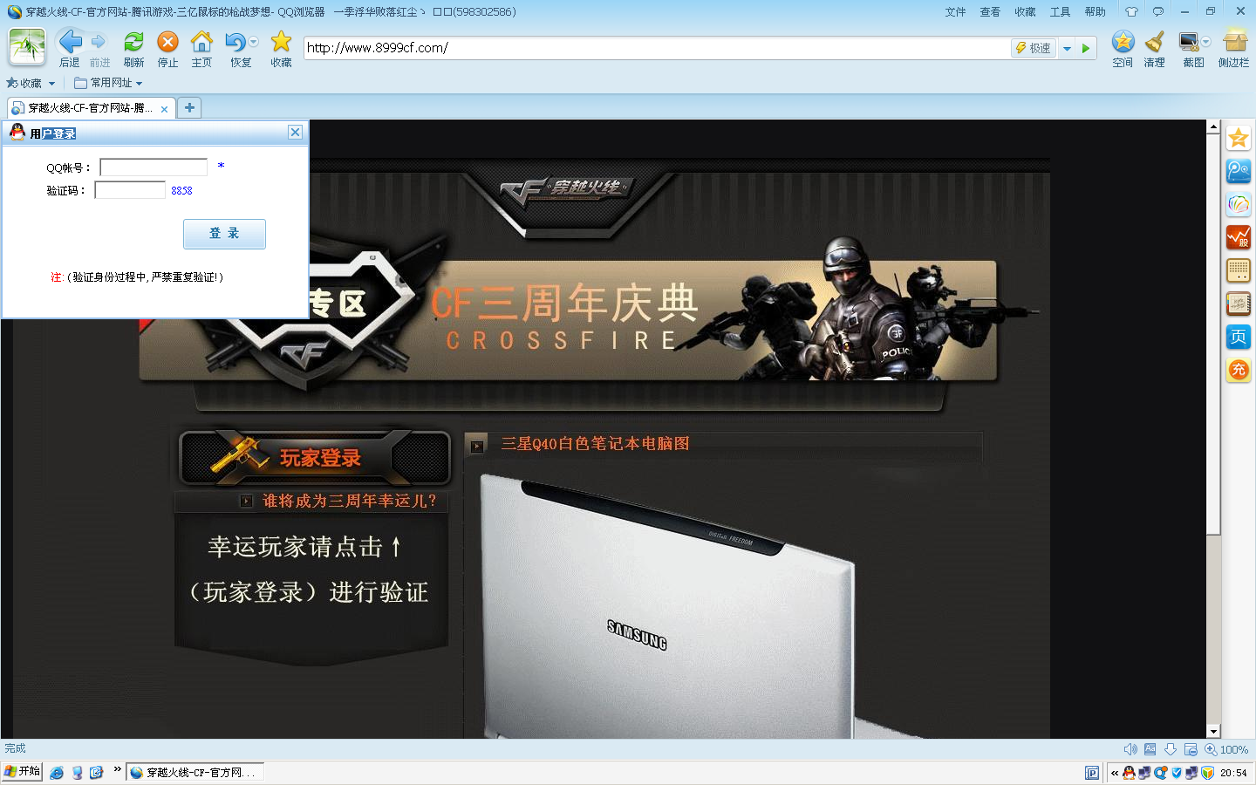The height and width of the screenshot is (785, 1256).
Task: Take a screenshot with 截图 icon
Action: coord(1189,41)
